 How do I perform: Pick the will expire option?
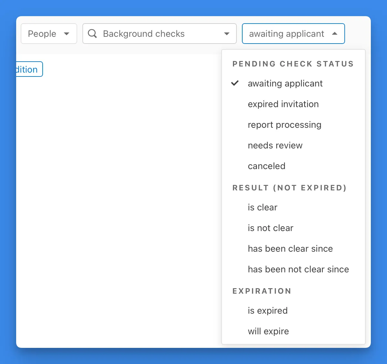268,331
